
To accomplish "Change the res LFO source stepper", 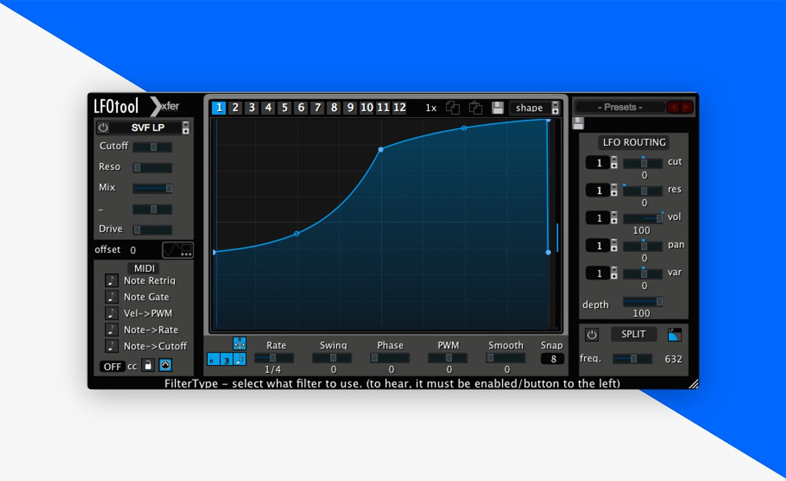I will [x=614, y=190].
